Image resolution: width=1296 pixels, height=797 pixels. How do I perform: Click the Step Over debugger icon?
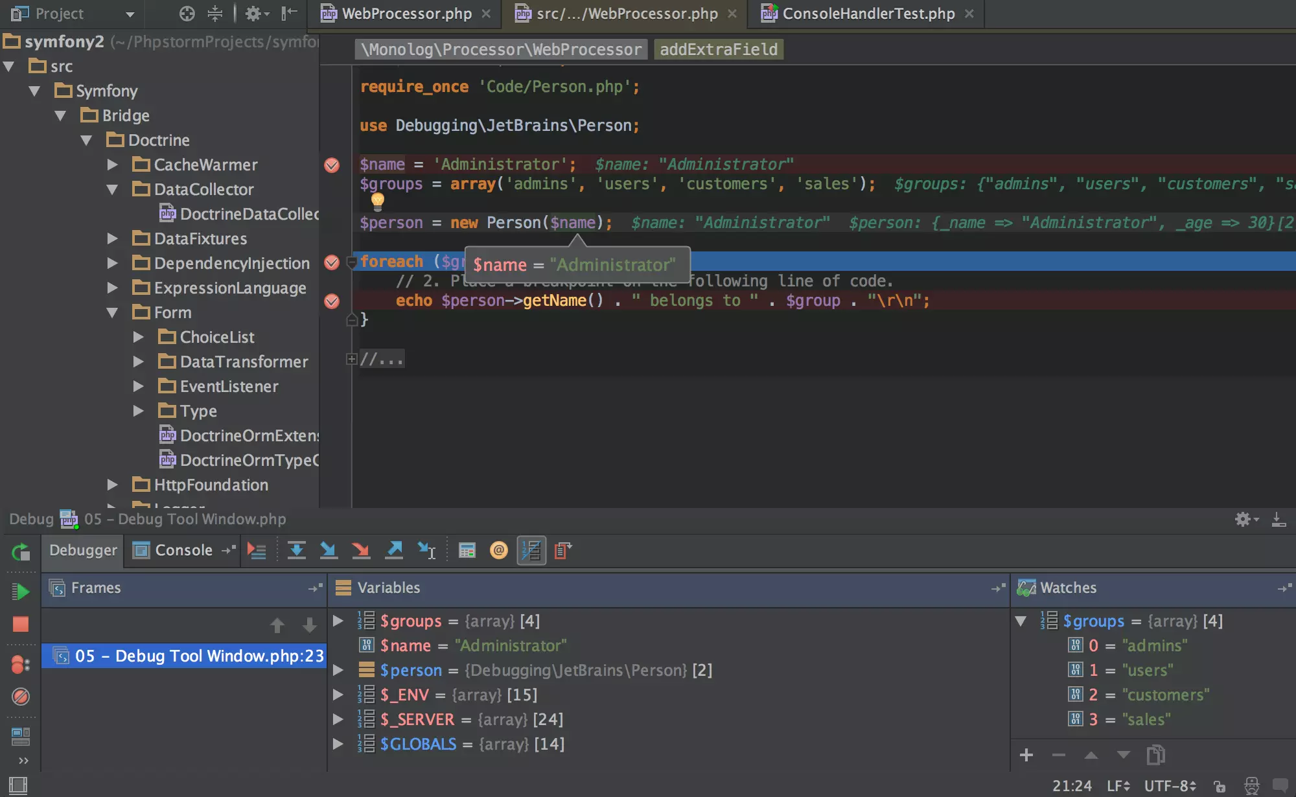coord(296,551)
